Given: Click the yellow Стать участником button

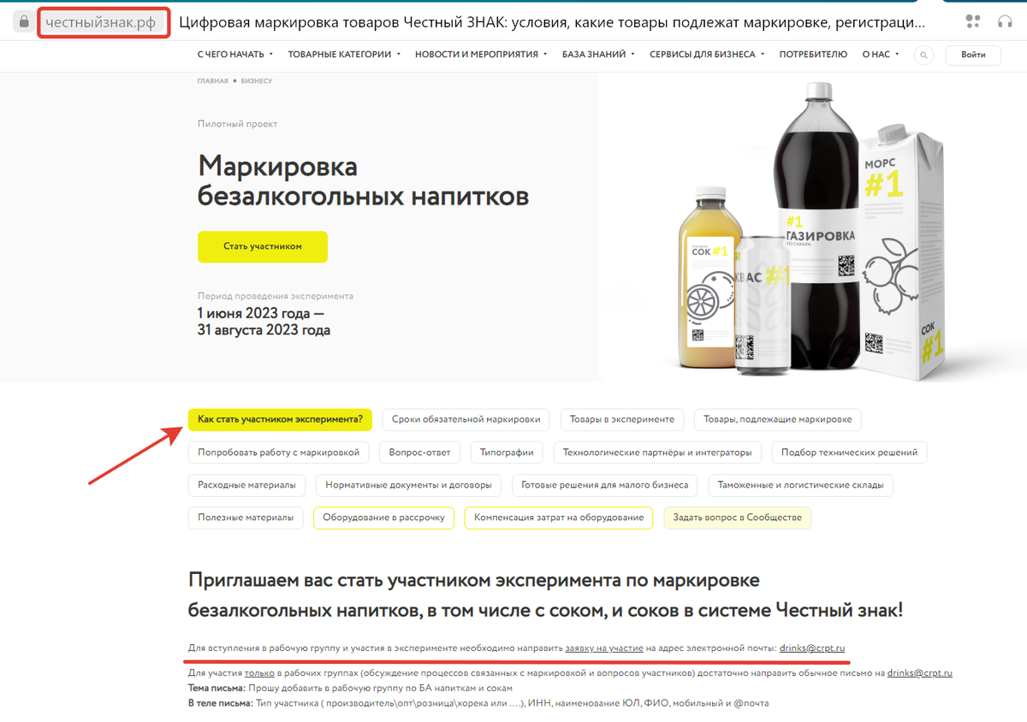Looking at the screenshot, I should pyautogui.click(x=263, y=246).
